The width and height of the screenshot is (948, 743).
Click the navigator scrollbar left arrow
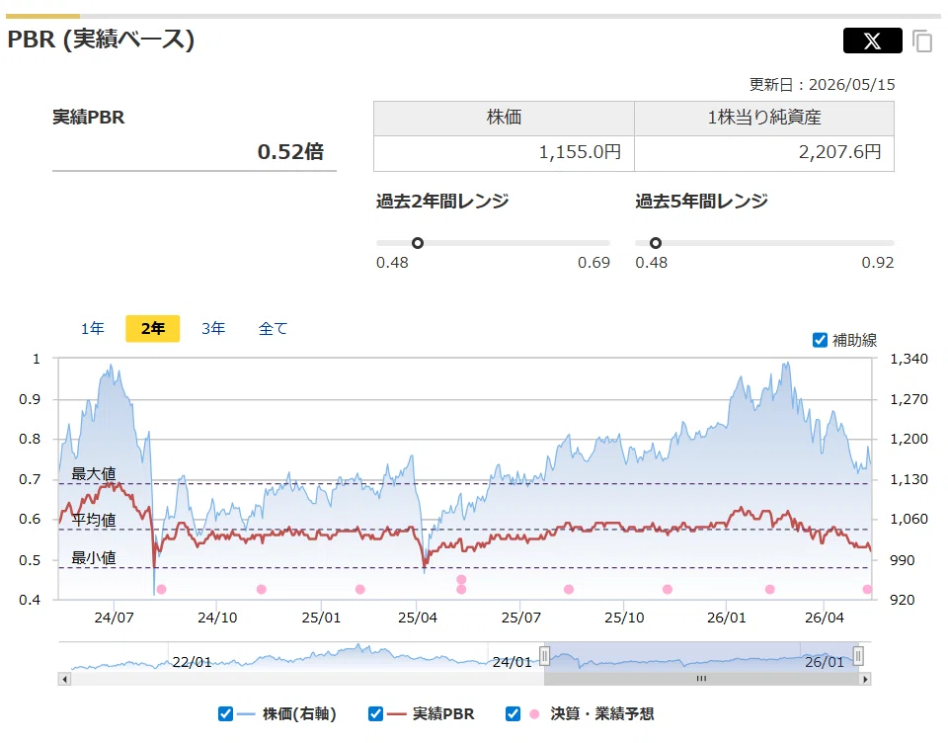(65, 679)
